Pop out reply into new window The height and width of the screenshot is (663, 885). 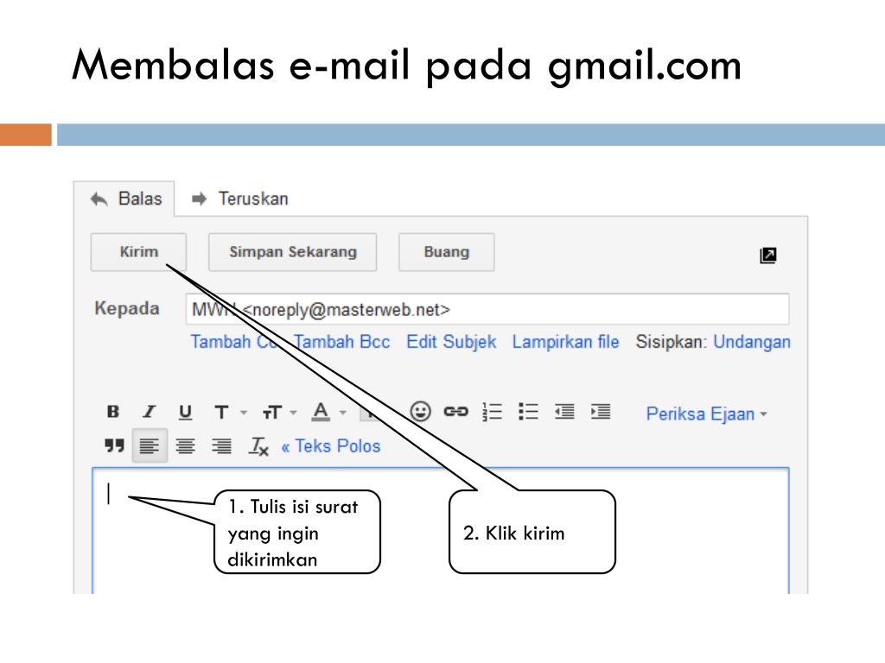[x=768, y=256]
